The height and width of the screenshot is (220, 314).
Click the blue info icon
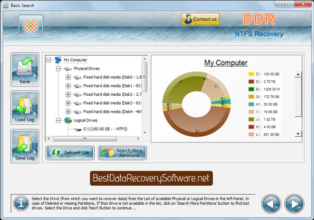[x=21, y=203]
